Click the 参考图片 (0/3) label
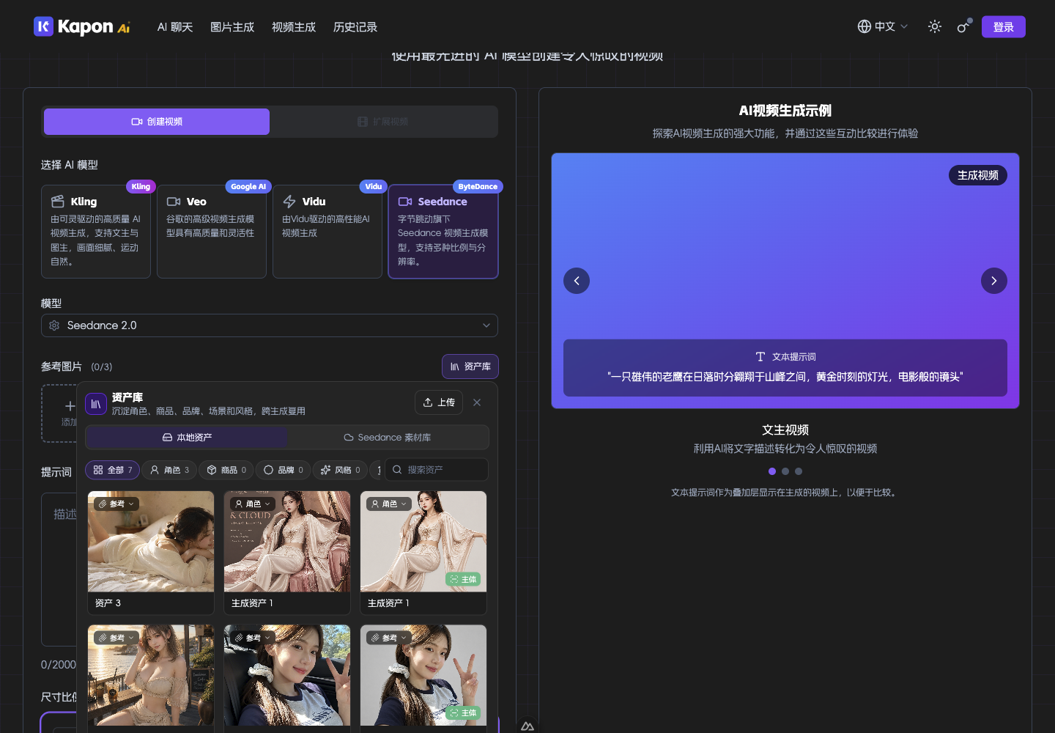This screenshot has height=733, width=1055. [x=77, y=366]
